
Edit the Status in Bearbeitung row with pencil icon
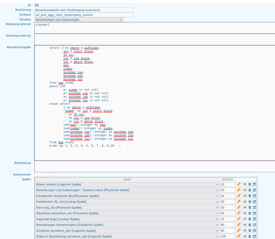pyautogui.click(x=239, y=236)
